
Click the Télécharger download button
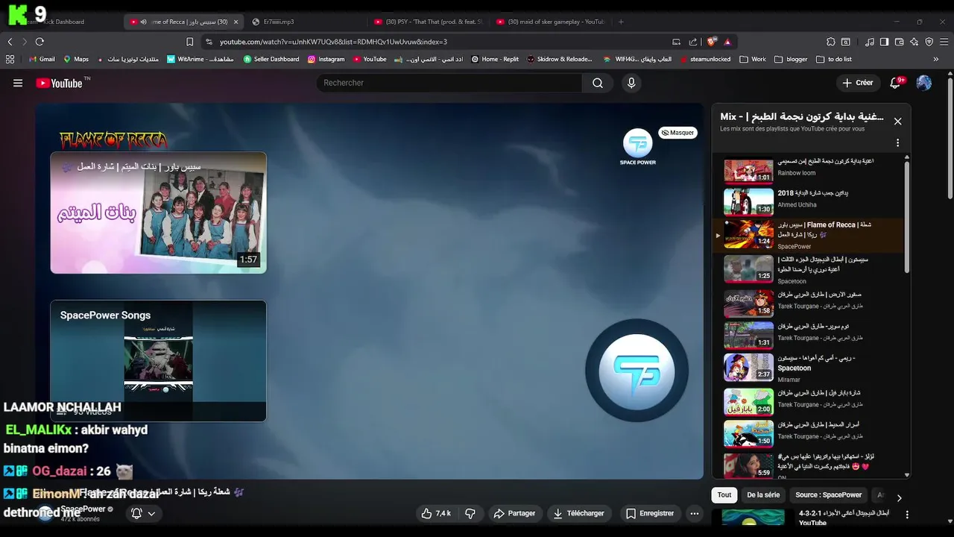point(579,513)
